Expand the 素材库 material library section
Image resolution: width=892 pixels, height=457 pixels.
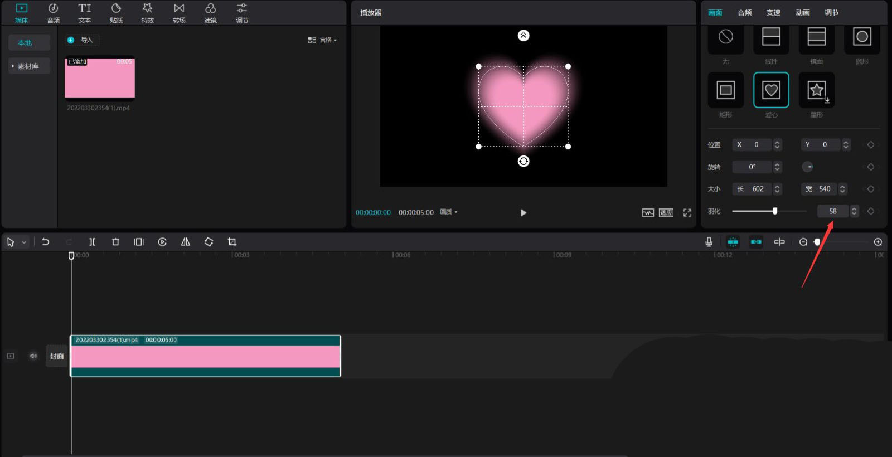coord(28,66)
